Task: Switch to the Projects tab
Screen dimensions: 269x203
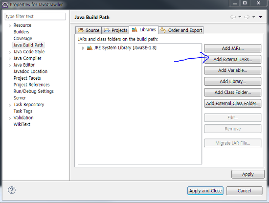Action: [115, 30]
